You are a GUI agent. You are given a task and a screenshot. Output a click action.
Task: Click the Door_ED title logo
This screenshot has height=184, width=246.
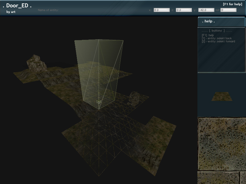pyautogui.click(x=17, y=6)
